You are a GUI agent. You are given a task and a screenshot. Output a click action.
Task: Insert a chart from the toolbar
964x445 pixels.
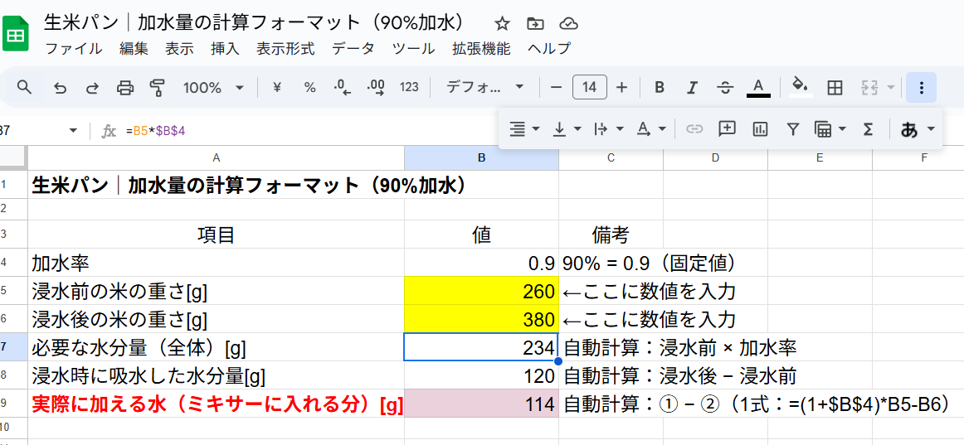[759, 128]
